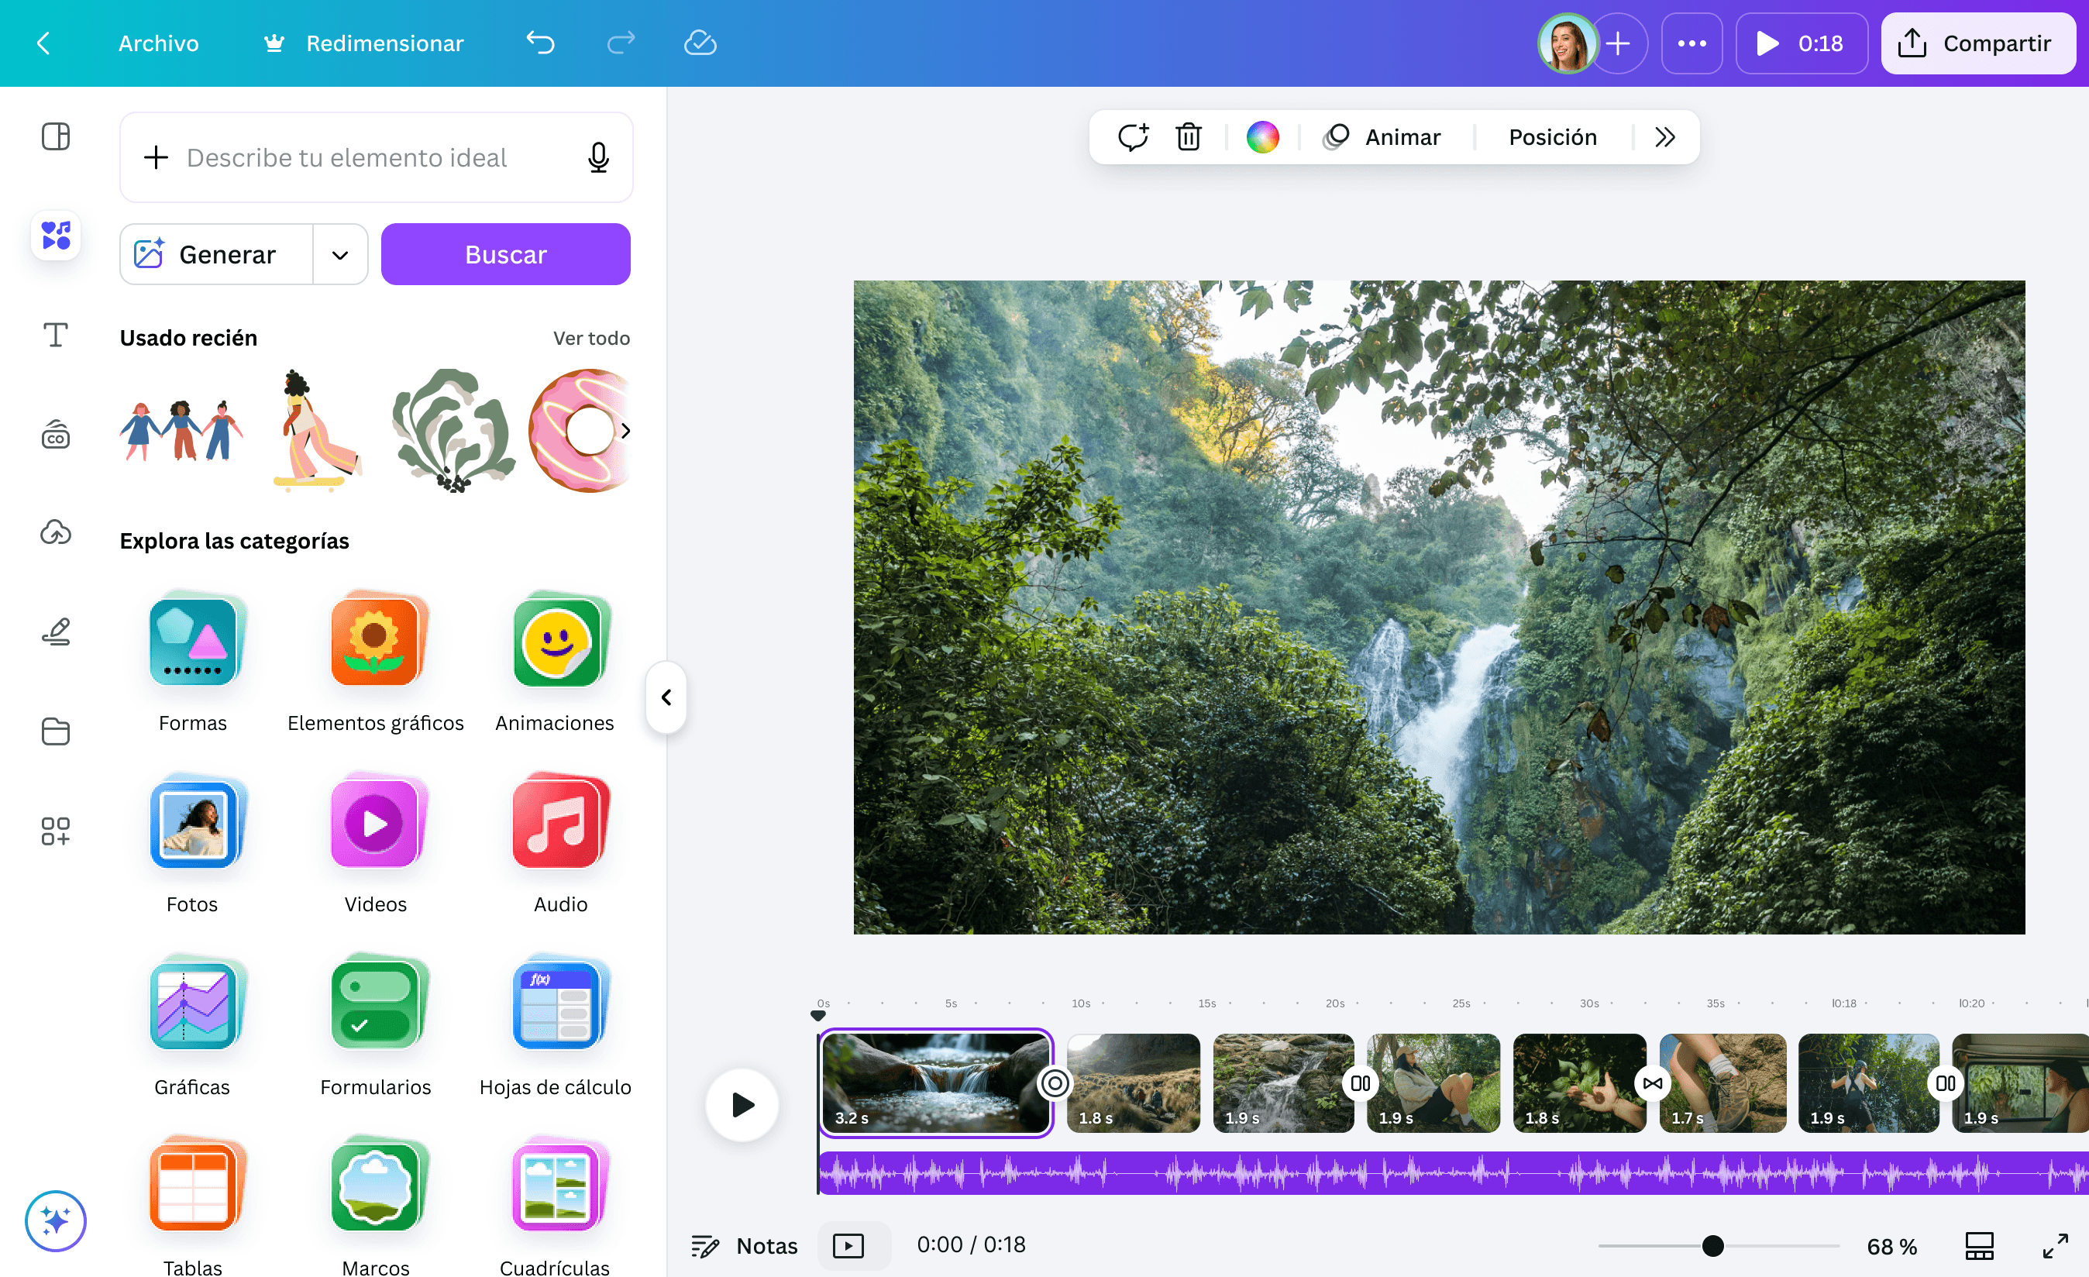Viewport: 2089px width, 1277px height.
Task: Launch the magic assistant sparkle button
Action: coord(55,1221)
